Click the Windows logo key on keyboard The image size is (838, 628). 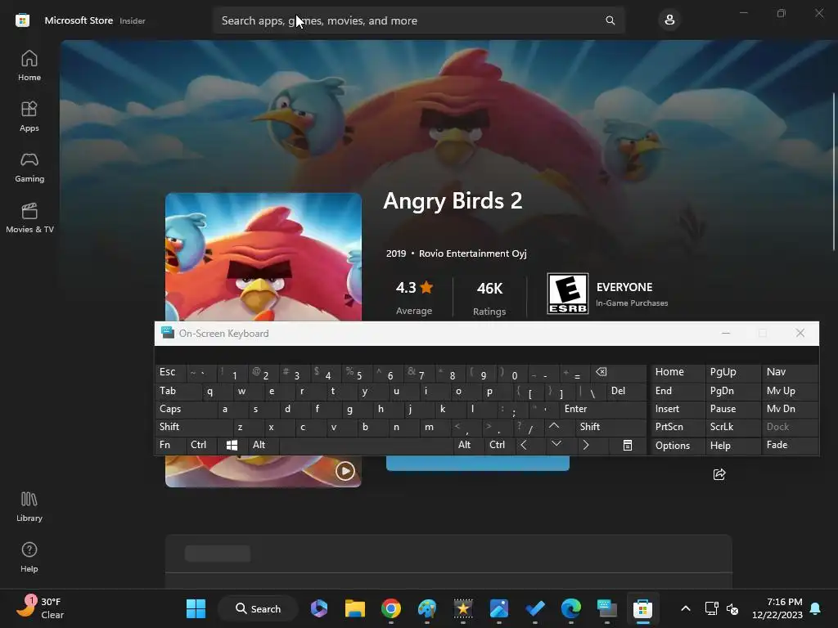click(x=232, y=446)
